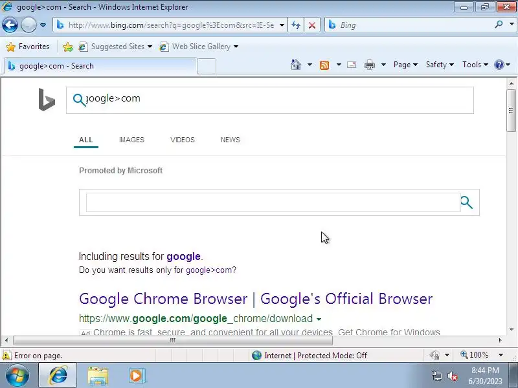The height and width of the screenshot is (388, 518).
Task: Open the 100% zoom level button
Action: pos(475,355)
